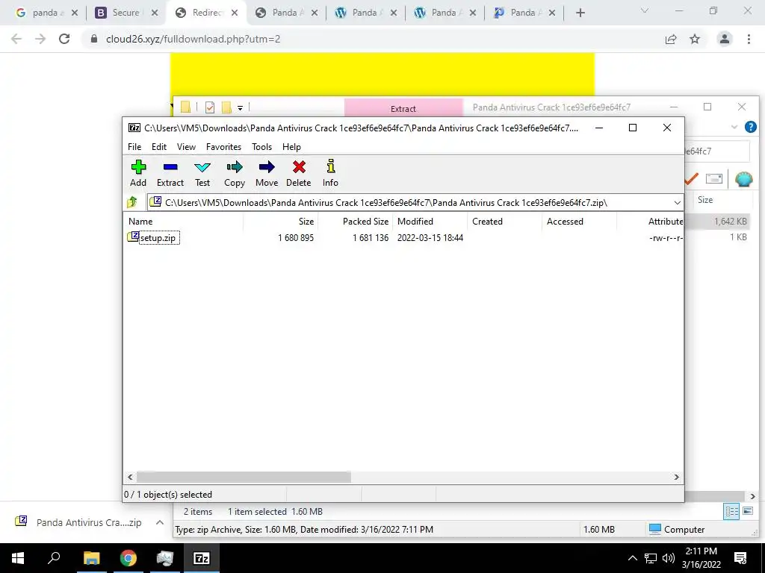Viewport: 765px width, 573px height.
Task: Open a new Chrome tab
Action: (580, 13)
